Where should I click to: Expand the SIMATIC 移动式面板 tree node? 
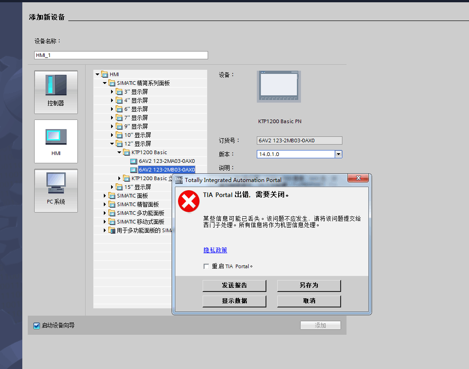tap(105, 222)
